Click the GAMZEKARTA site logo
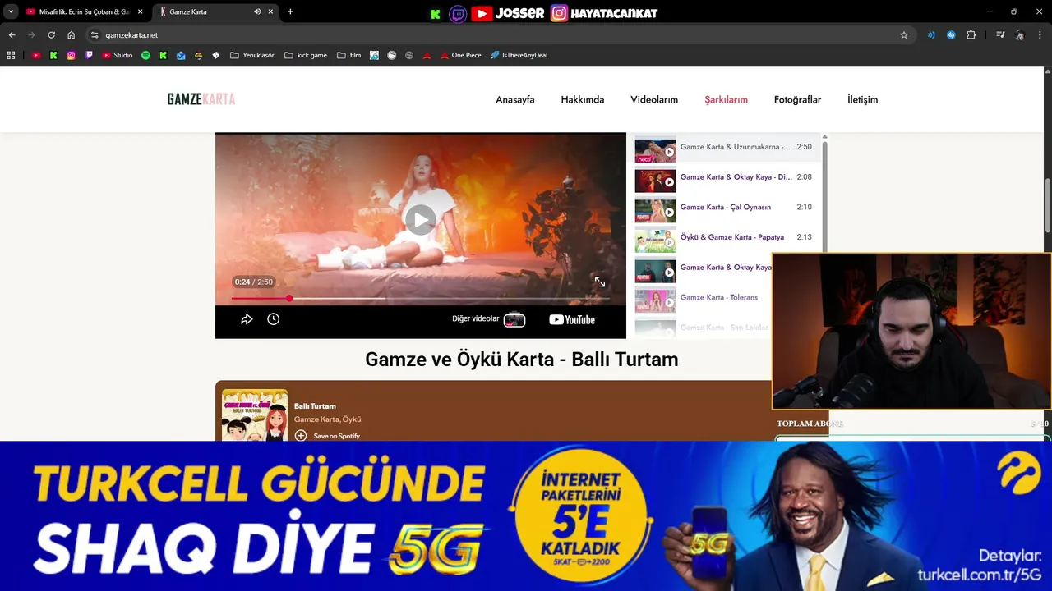Viewport: 1052px width, 591px height. tap(201, 99)
